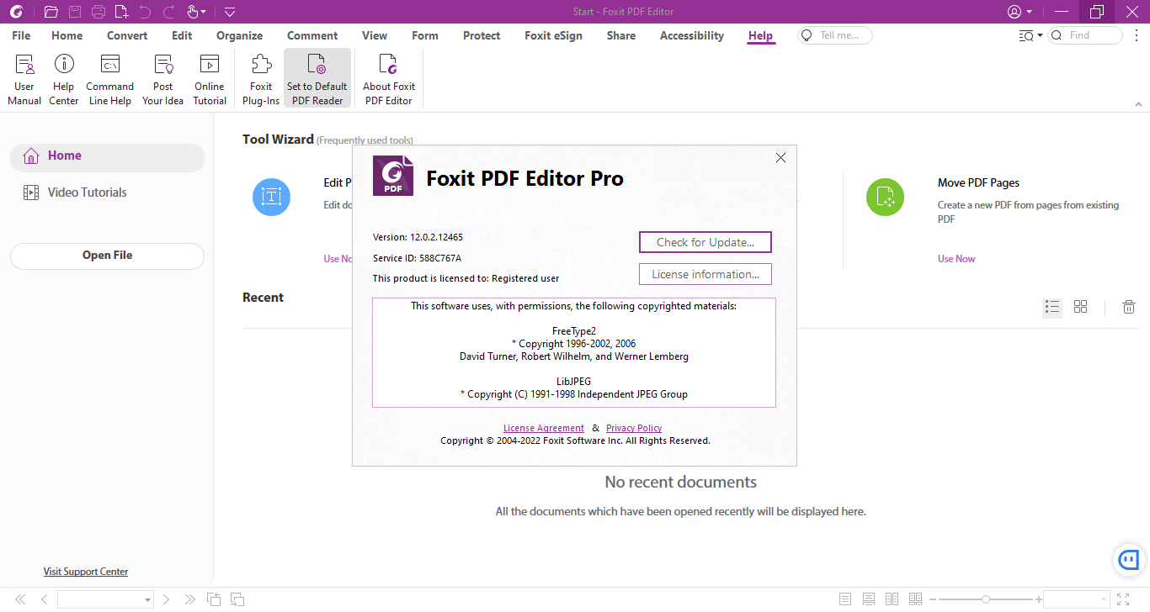Open Command Line Help
This screenshot has width=1150, height=612.
[109, 77]
